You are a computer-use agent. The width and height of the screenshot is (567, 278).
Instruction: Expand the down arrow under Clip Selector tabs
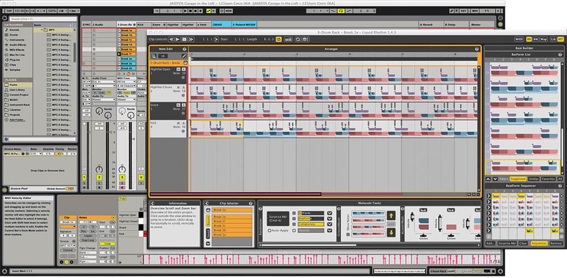pyautogui.click(x=208, y=244)
